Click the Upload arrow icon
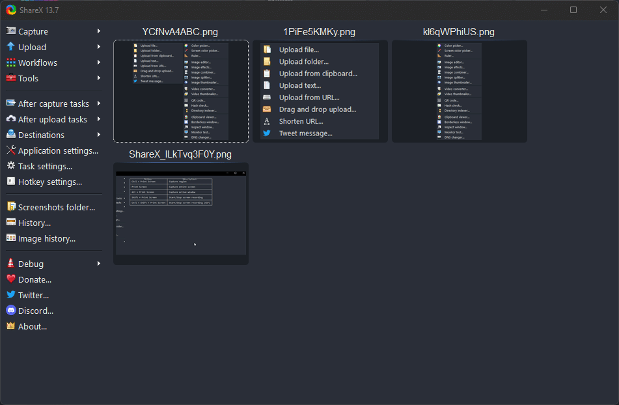 (x=11, y=47)
